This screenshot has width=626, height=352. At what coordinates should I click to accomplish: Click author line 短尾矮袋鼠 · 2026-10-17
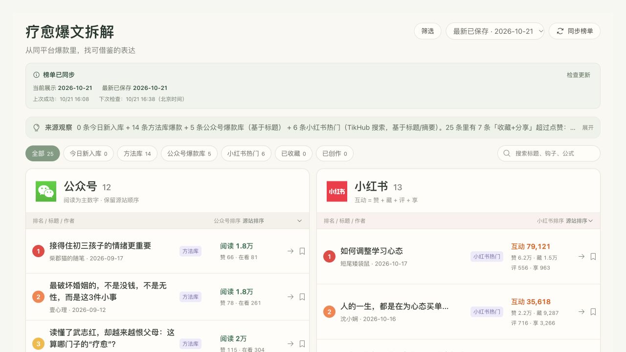(x=374, y=264)
